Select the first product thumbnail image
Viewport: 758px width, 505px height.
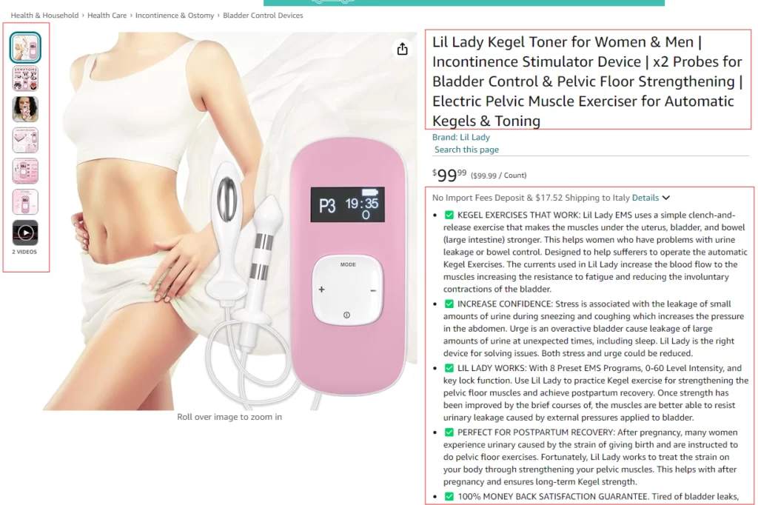point(25,47)
